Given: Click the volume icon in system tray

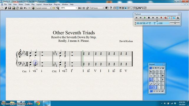Looking at the screenshot, I should [x=165, y=103].
